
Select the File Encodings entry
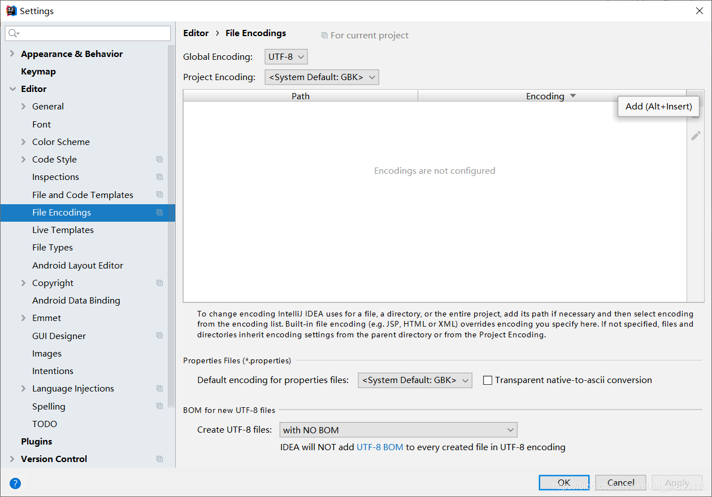pos(62,213)
